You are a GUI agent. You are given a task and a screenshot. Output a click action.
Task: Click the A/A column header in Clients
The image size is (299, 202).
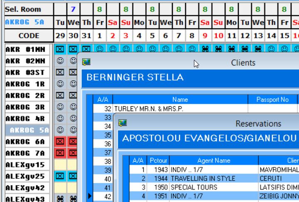(x=103, y=100)
